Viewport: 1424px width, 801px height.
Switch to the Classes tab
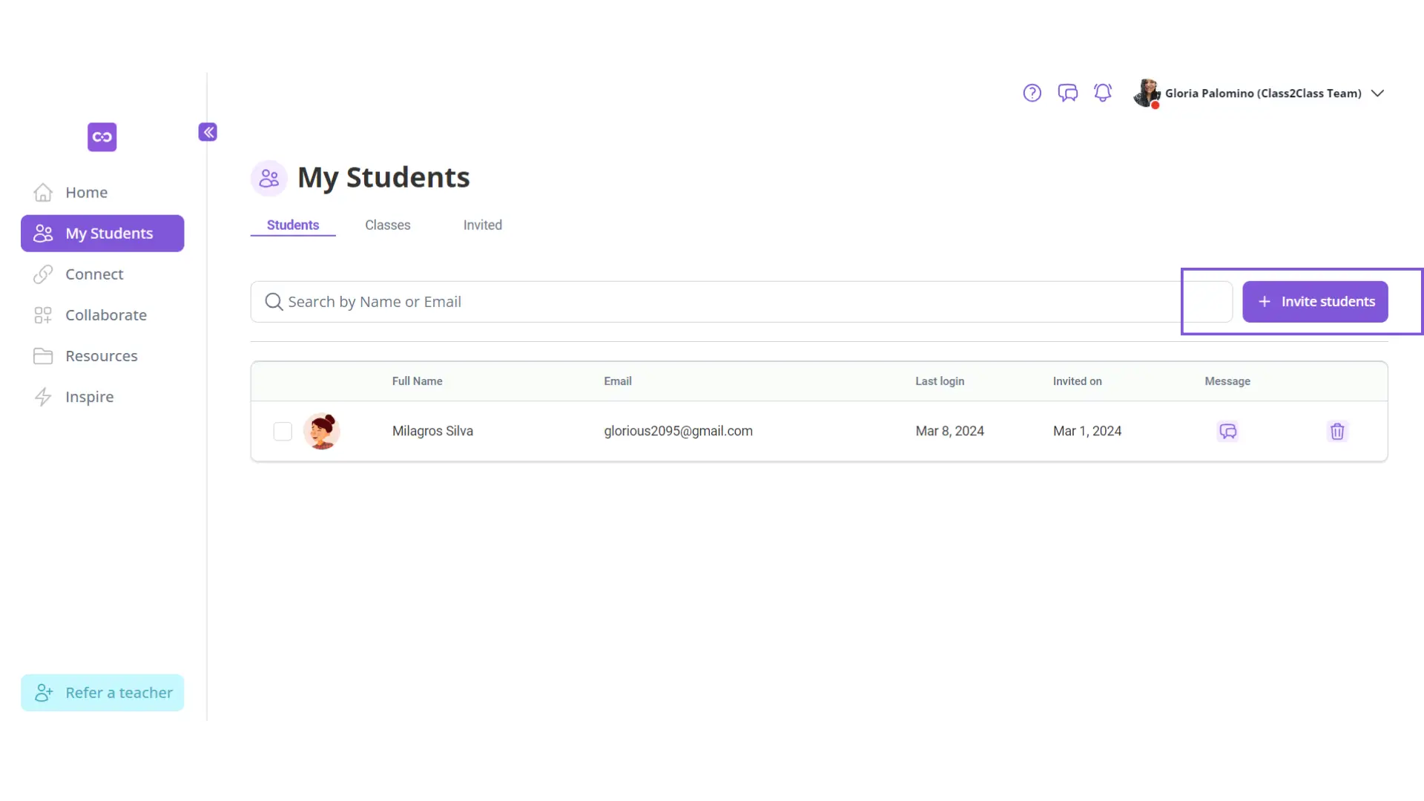coord(388,225)
